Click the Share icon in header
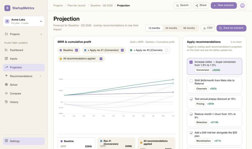The height and width of the screenshot is (149, 252). coord(197,5)
